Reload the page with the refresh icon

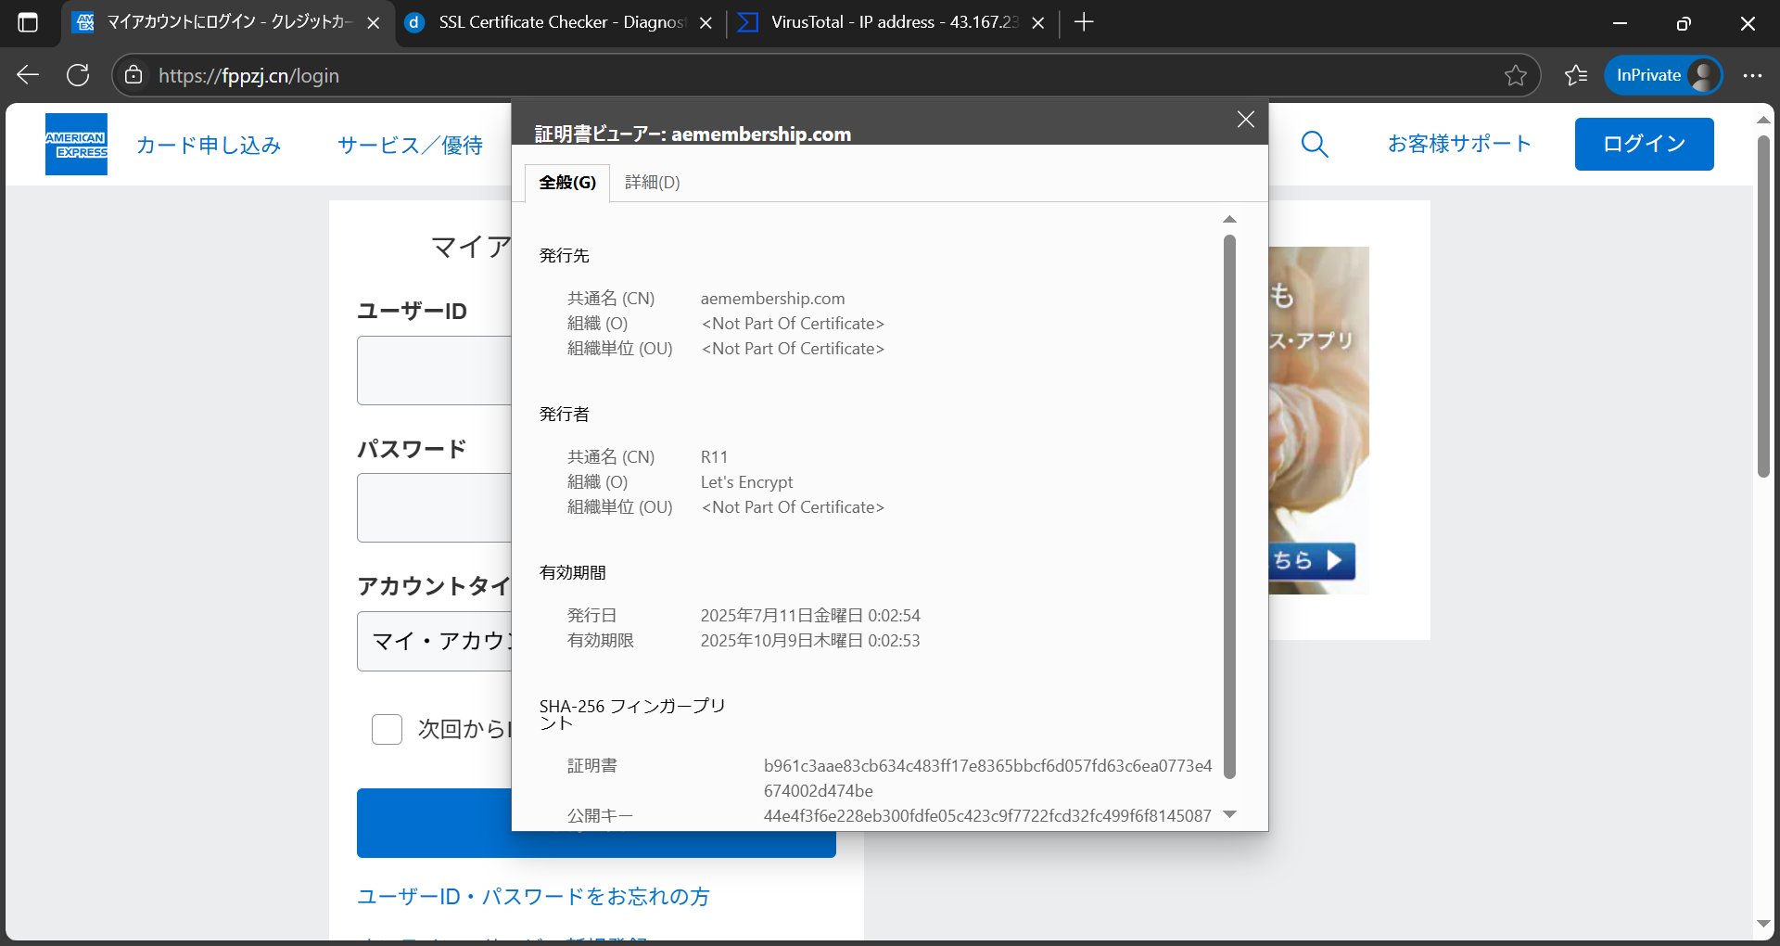tap(78, 75)
